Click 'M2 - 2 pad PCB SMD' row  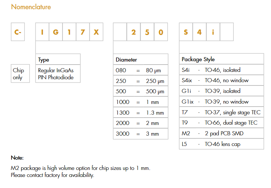click(x=221, y=133)
